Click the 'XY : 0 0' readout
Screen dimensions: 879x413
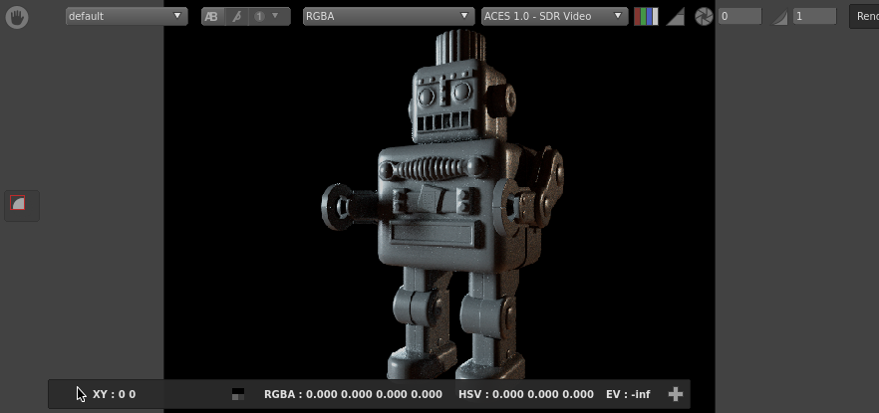114,394
